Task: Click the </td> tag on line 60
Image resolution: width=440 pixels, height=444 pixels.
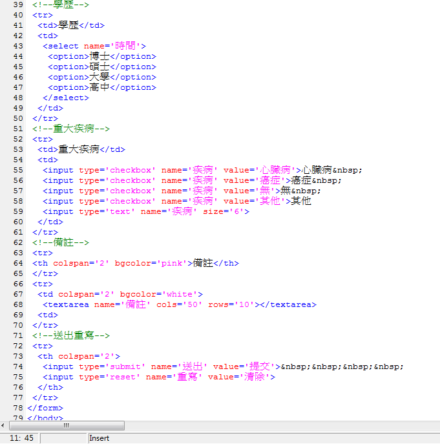Action: pos(50,222)
